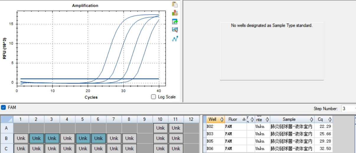Click the B02 well cell in results table
Viewport: 356px width, 153px height.
point(215,126)
